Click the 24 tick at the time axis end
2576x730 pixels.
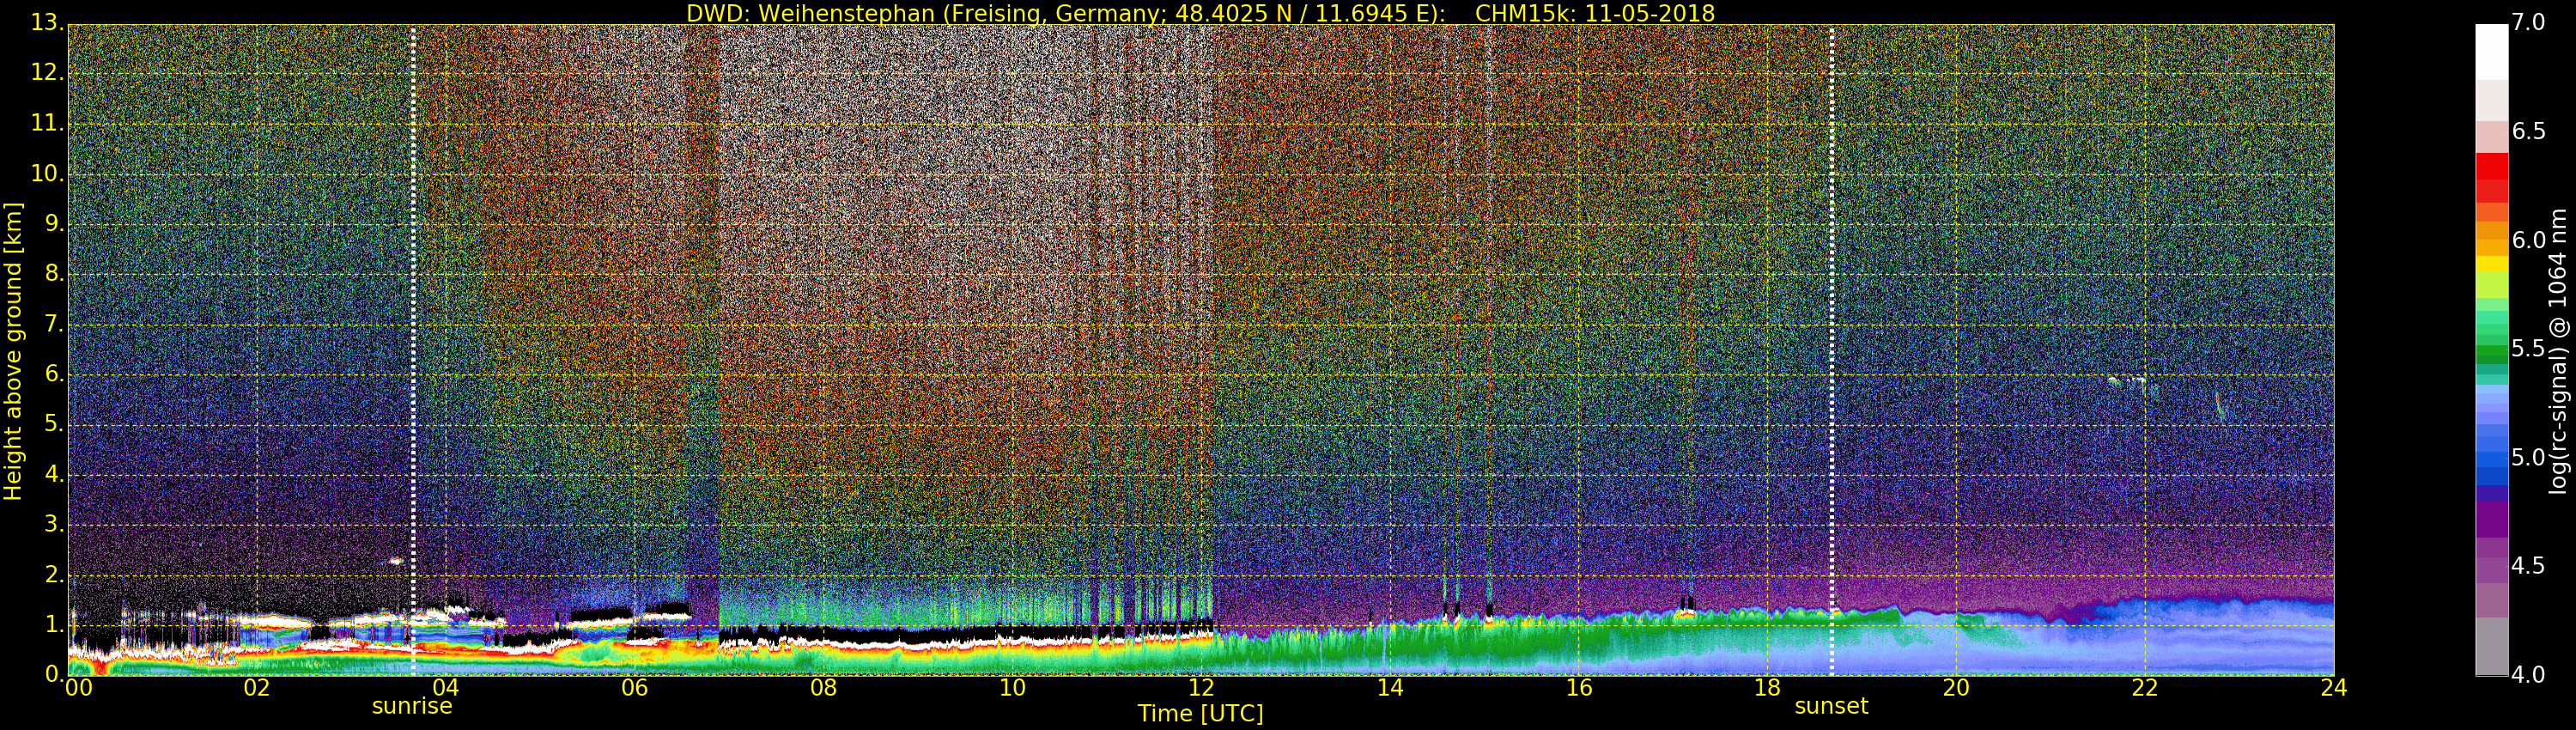click(2333, 688)
